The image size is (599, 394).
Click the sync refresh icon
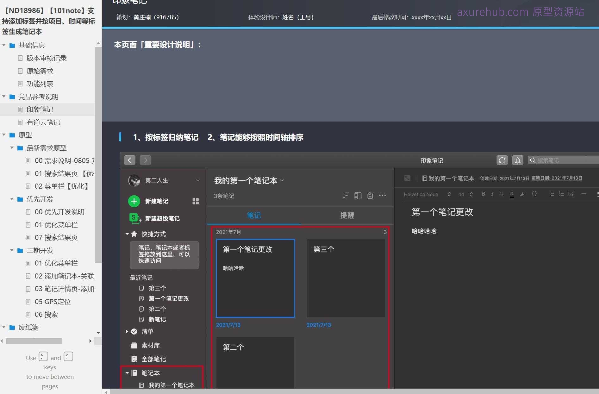tap(502, 160)
